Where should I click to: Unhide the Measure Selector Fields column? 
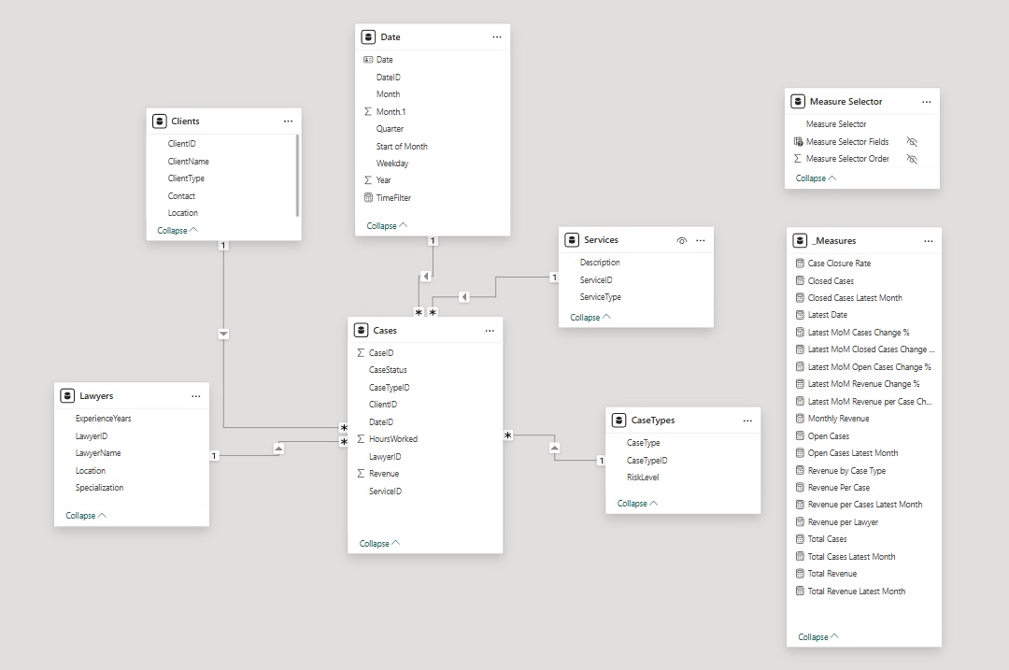coord(912,142)
